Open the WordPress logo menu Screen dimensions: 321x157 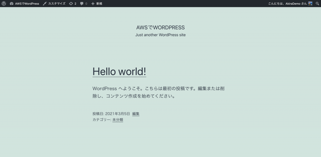[x=4, y=3]
